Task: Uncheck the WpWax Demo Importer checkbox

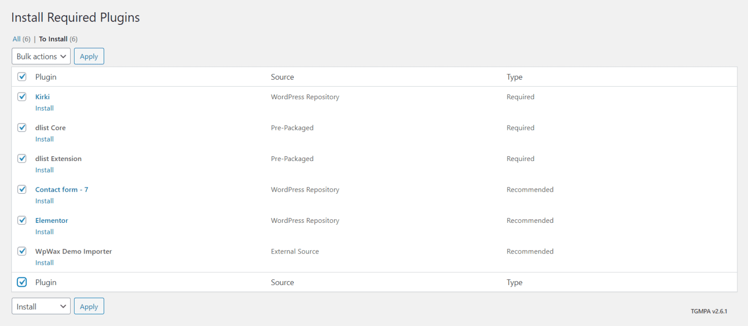Action: (x=21, y=251)
